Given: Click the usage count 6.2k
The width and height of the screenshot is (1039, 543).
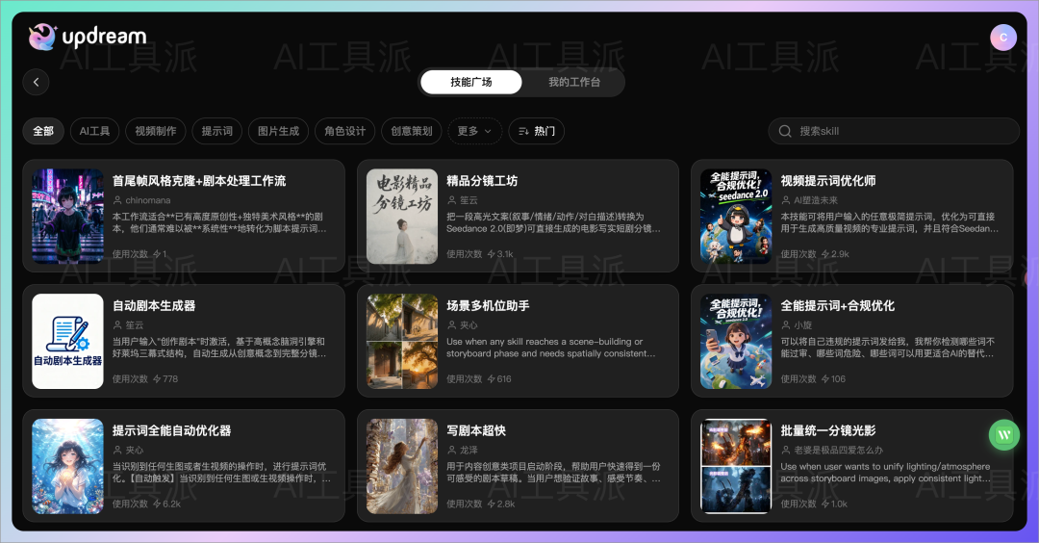Looking at the screenshot, I should (171, 504).
